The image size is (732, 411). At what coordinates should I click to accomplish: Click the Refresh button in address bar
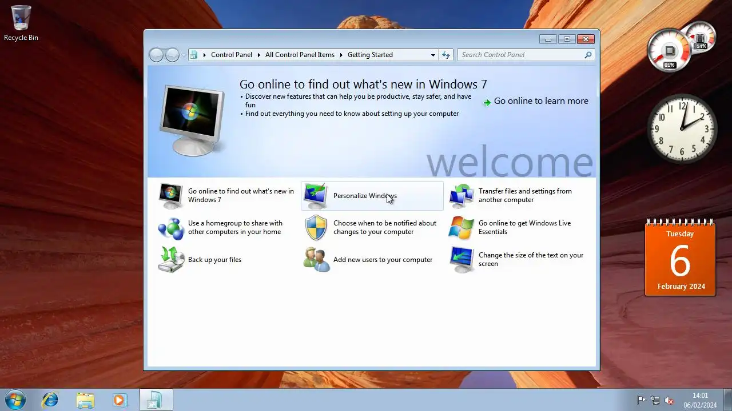[x=446, y=55]
